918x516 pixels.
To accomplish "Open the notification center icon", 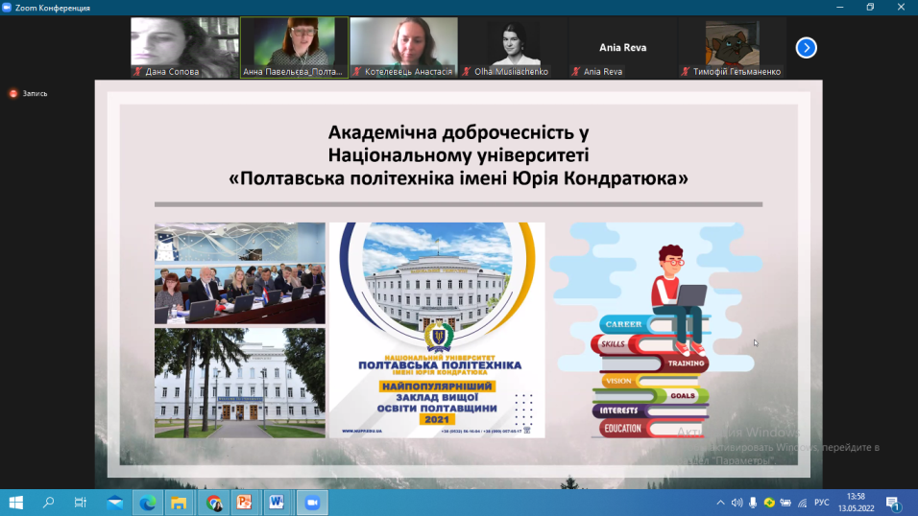I will [x=893, y=502].
